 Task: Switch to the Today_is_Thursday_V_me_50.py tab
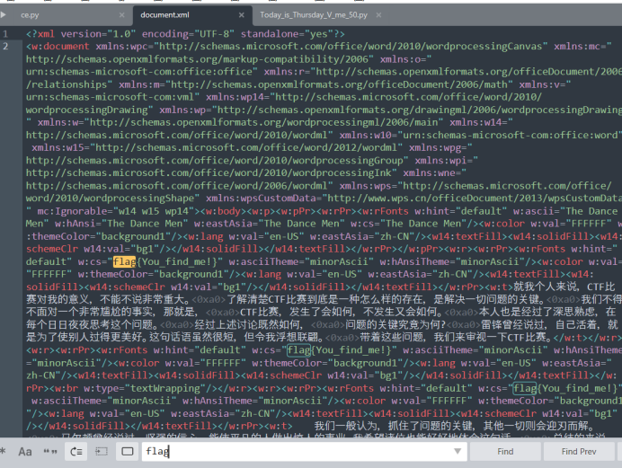314,15
